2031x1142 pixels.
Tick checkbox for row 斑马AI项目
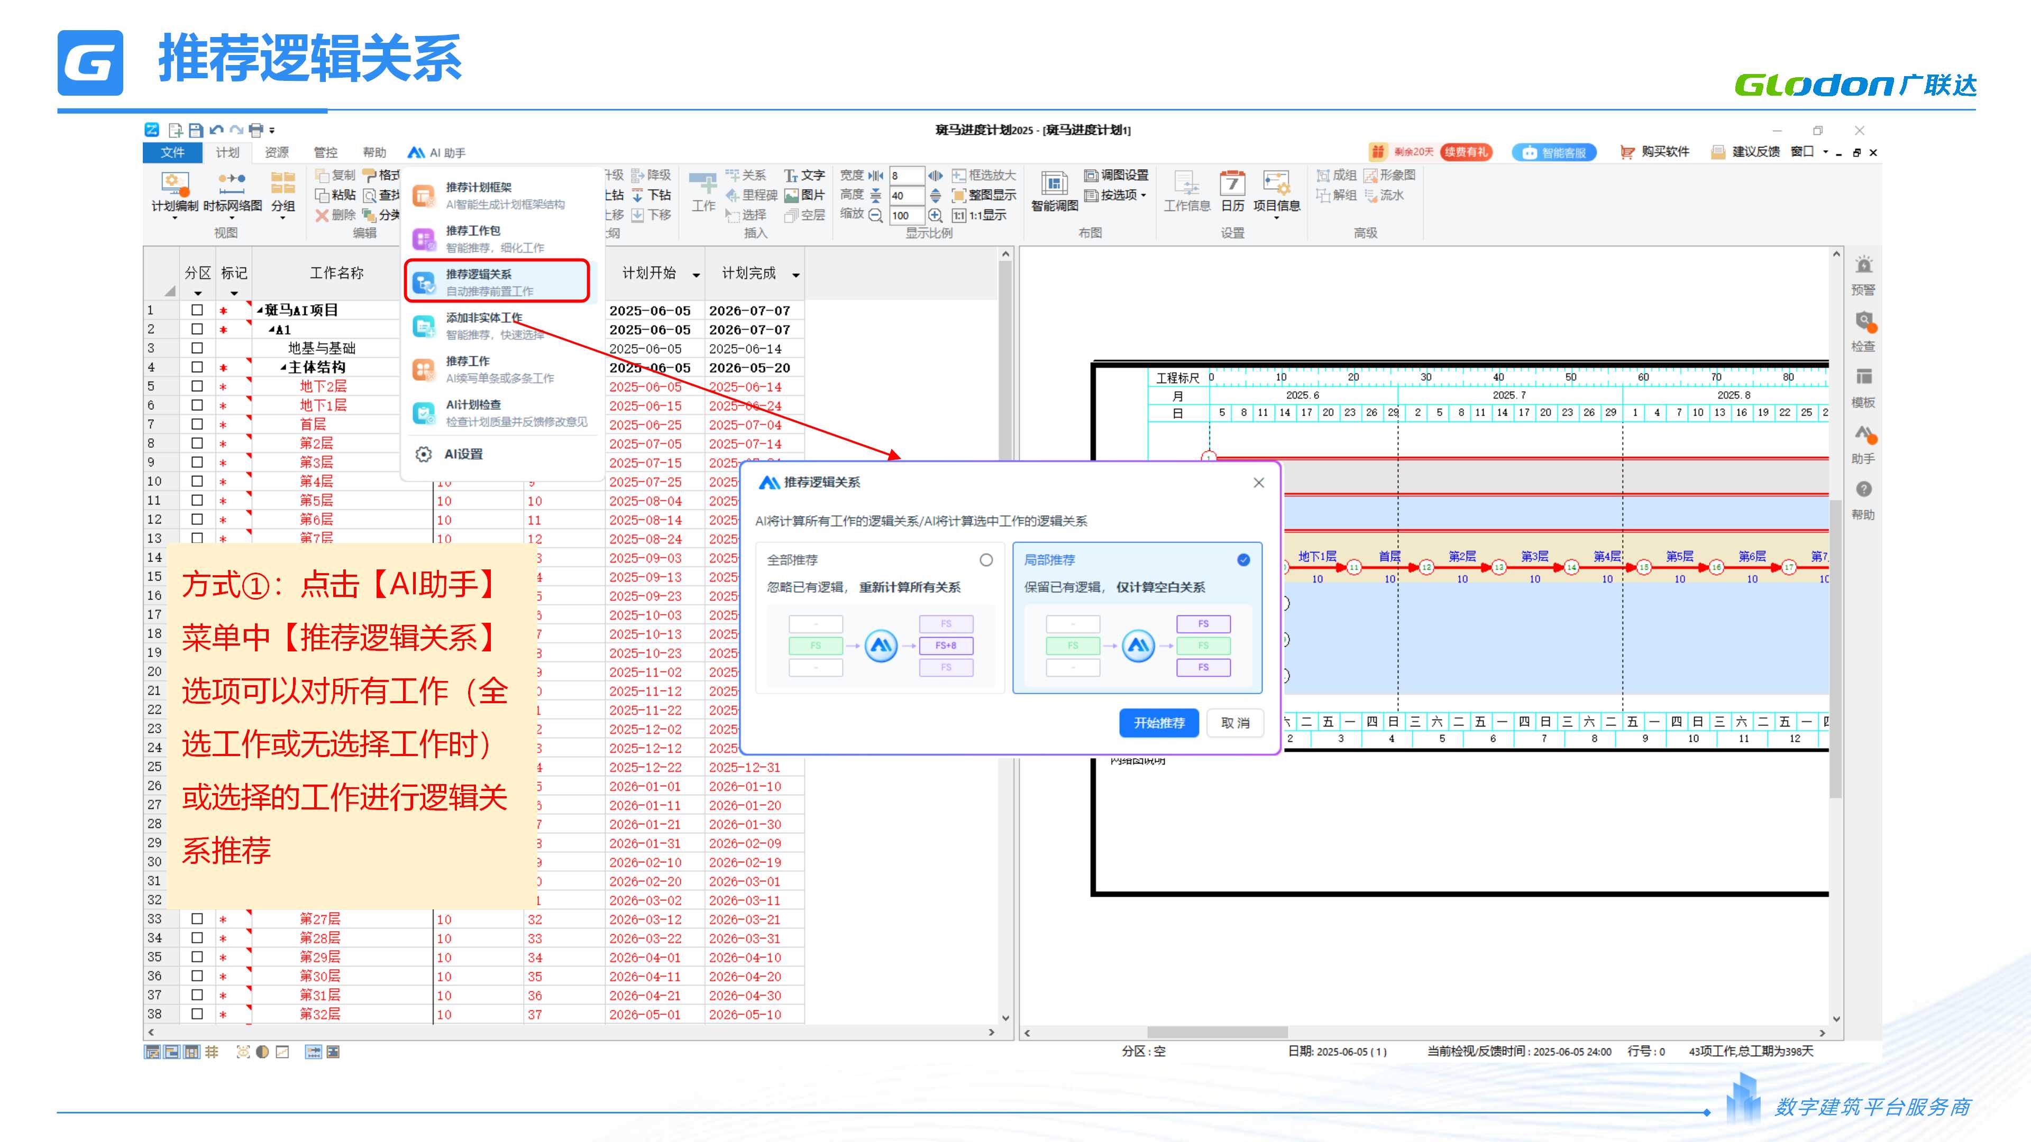point(197,310)
